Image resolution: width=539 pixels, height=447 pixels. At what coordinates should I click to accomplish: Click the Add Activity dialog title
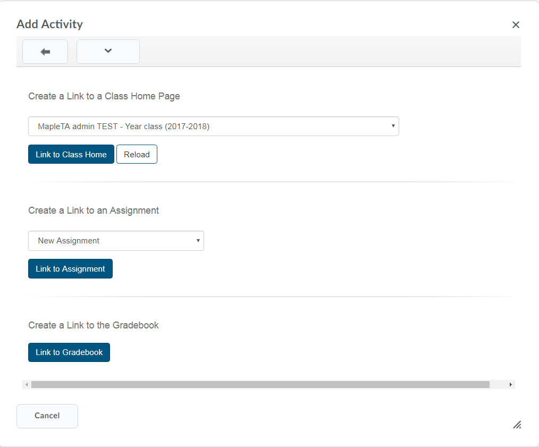[x=49, y=24]
